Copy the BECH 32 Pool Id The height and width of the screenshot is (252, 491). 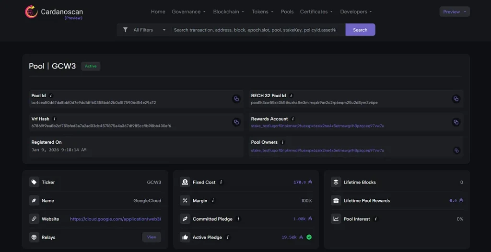[x=456, y=99]
